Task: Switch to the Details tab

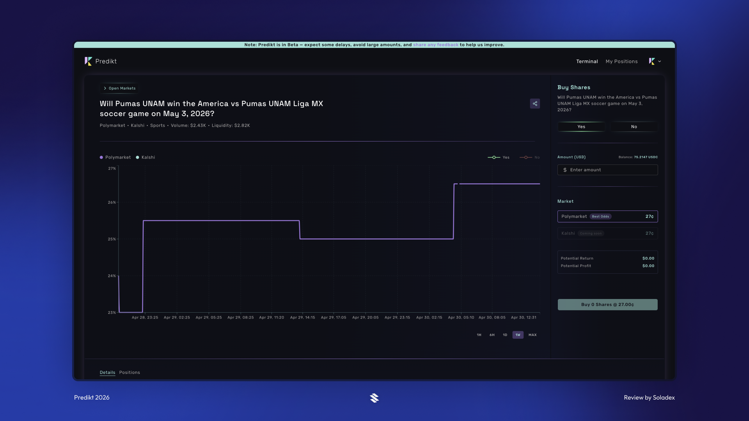Action: (x=107, y=373)
